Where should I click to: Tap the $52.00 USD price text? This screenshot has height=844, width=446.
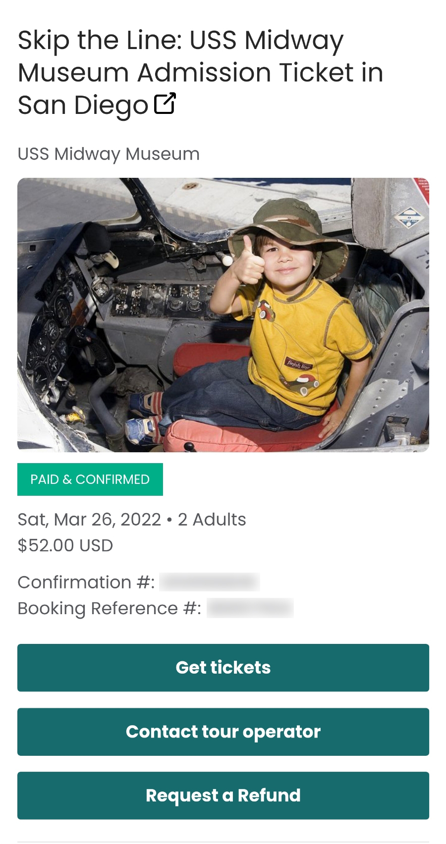click(x=65, y=545)
